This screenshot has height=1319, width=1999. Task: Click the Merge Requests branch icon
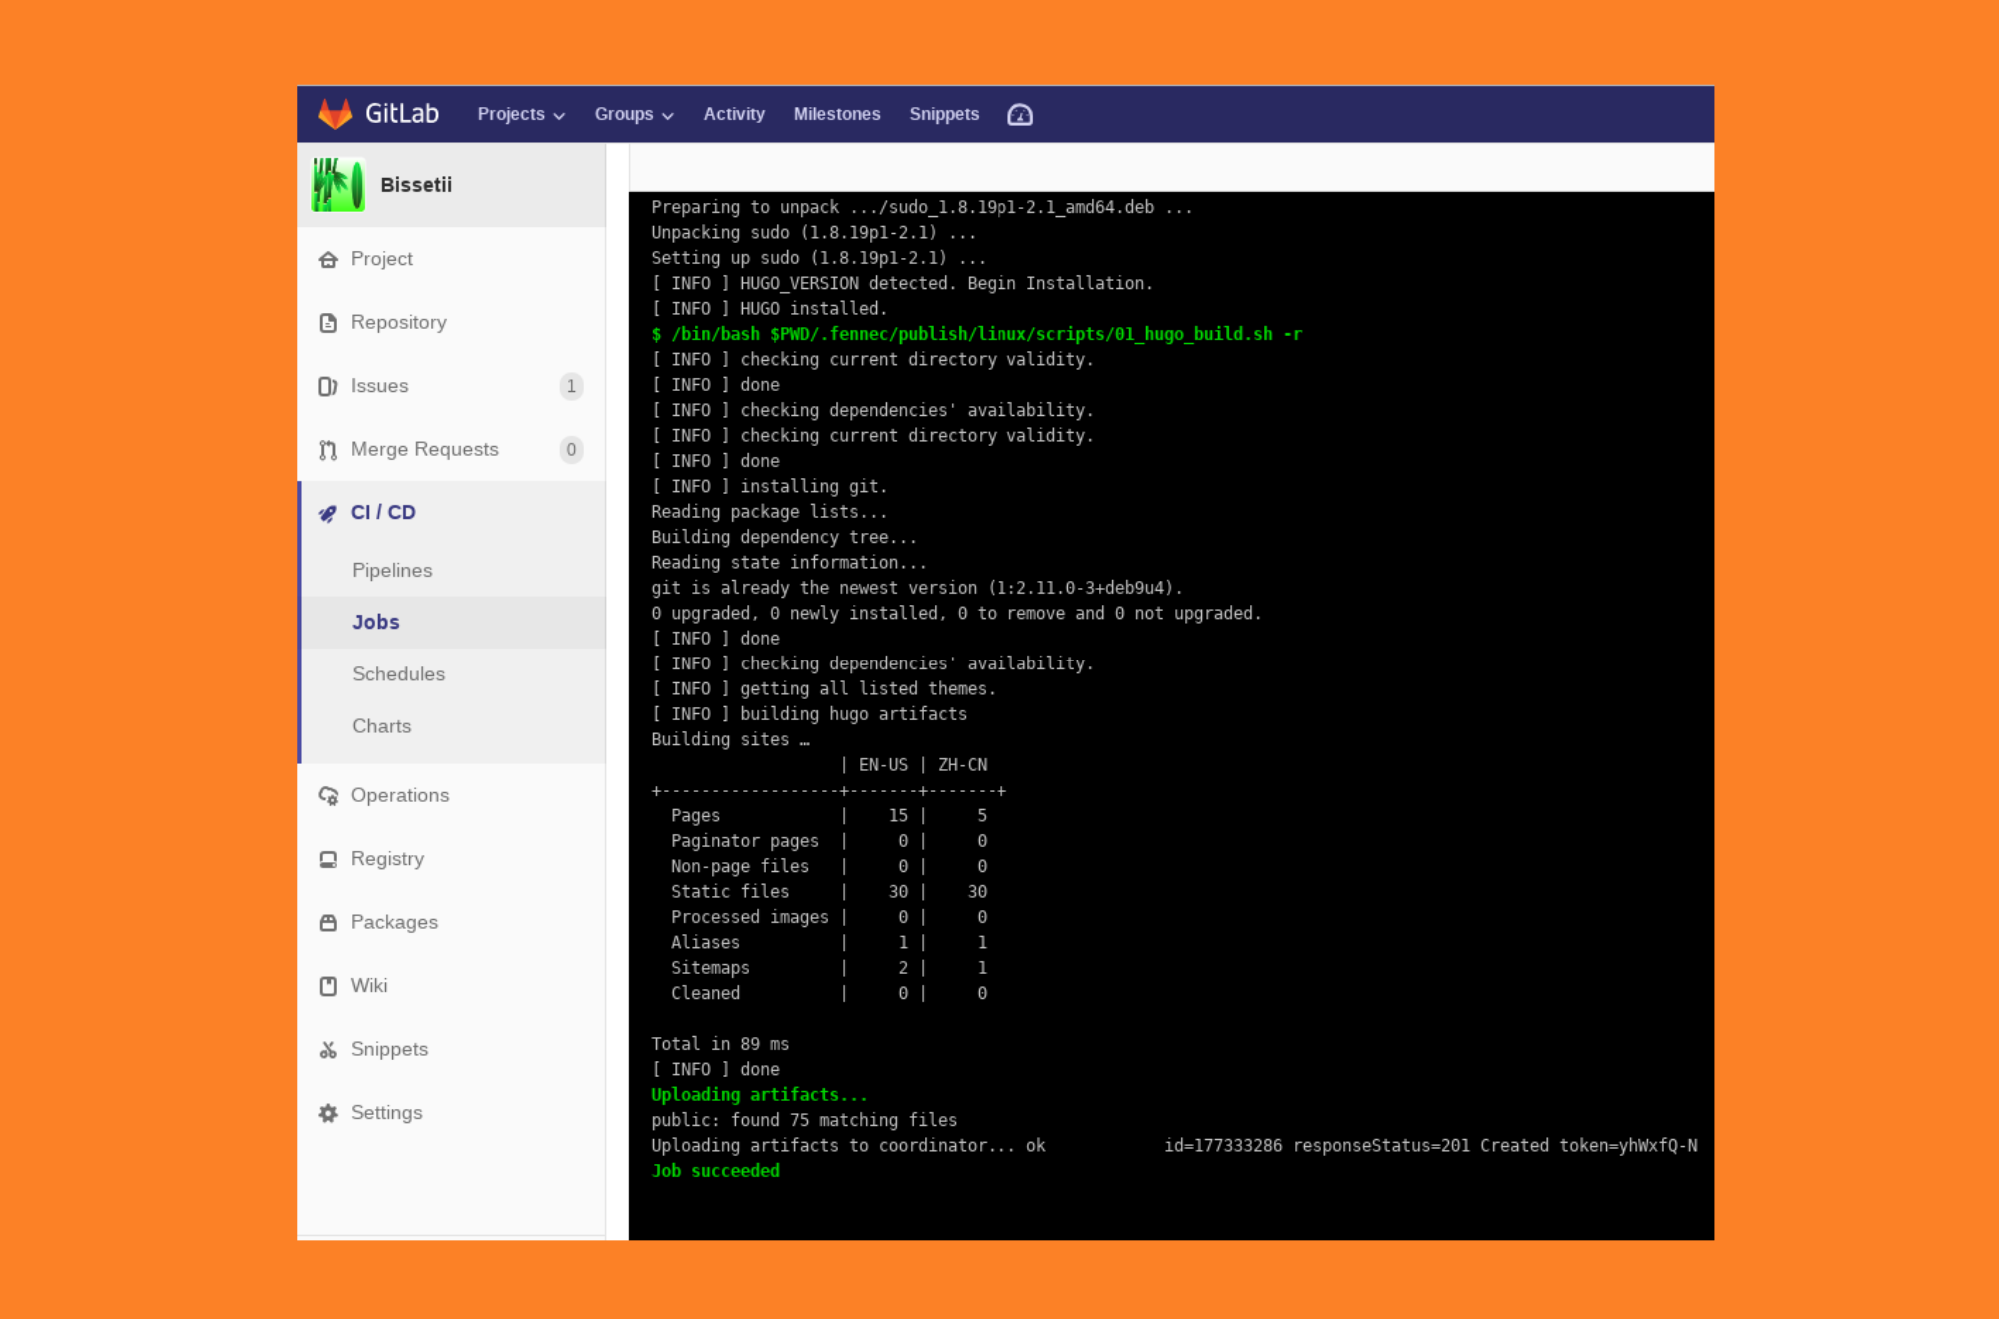328,450
